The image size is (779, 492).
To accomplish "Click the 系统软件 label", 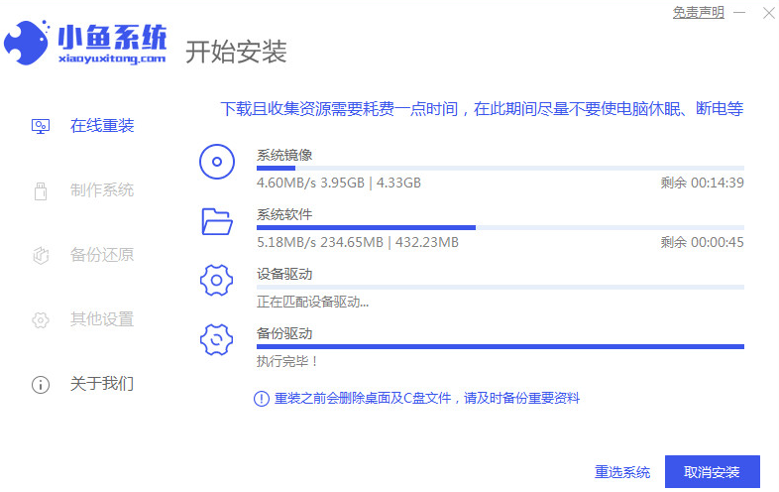I will [284, 215].
